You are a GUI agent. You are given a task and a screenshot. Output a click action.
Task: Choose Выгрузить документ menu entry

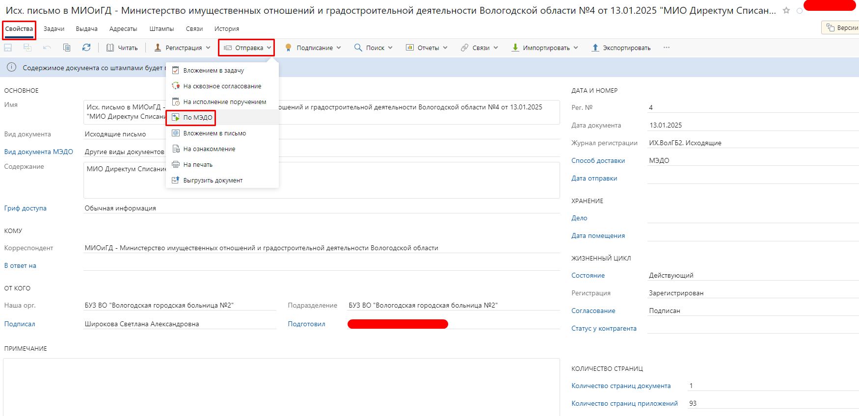213,181
